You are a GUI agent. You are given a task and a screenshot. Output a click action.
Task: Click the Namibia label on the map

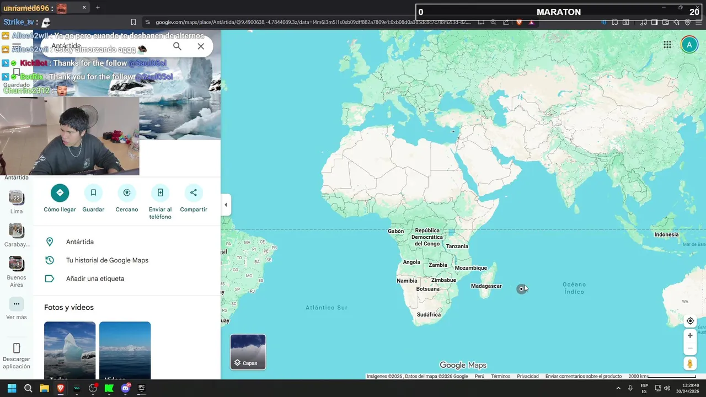407,281
